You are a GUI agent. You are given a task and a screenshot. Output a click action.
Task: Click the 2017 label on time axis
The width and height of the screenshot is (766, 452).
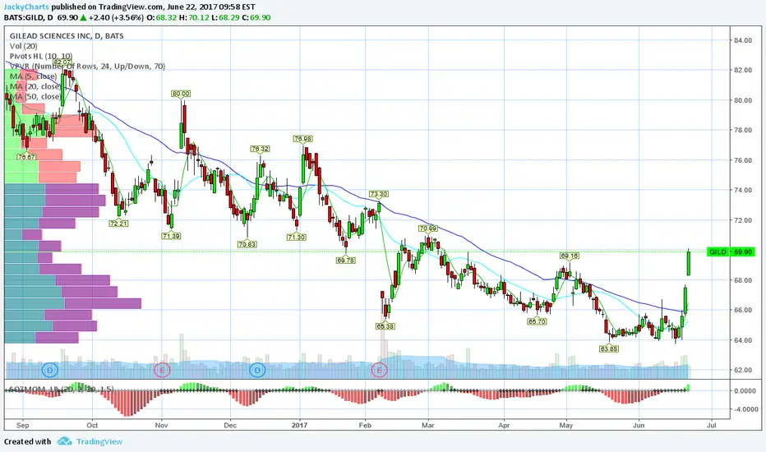(299, 425)
